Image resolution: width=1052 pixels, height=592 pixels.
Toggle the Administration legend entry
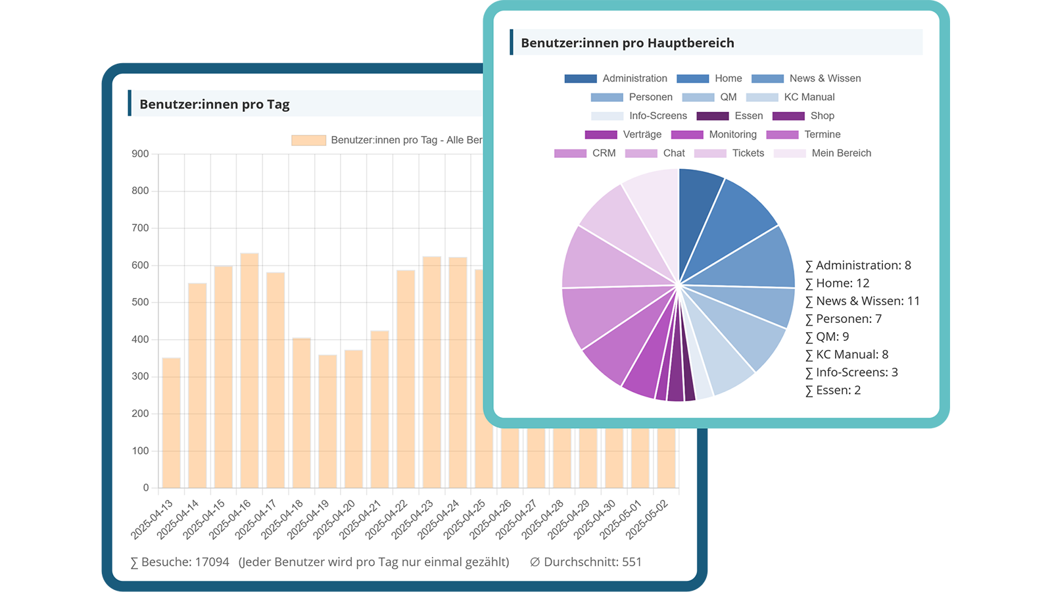click(616, 78)
